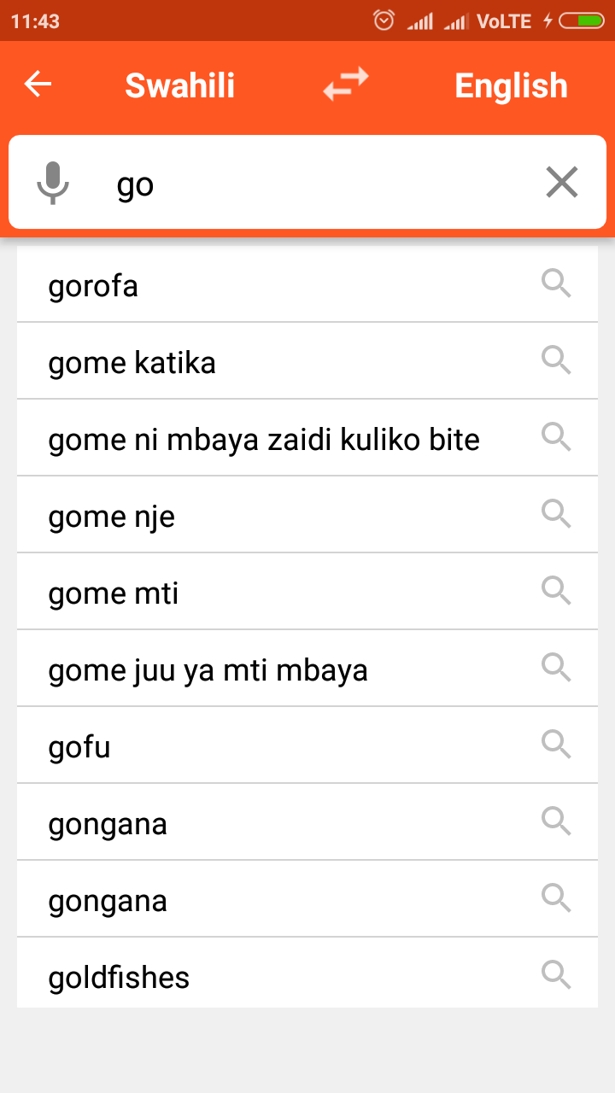Image resolution: width=615 pixels, height=1093 pixels.
Task: Pick the 'goldfishes' suggestion
Action: tap(119, 978)
